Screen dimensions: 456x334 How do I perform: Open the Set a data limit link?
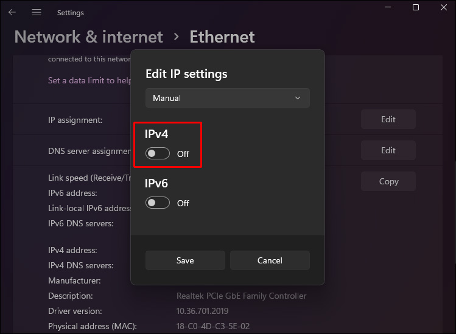(x=89, y=80)
